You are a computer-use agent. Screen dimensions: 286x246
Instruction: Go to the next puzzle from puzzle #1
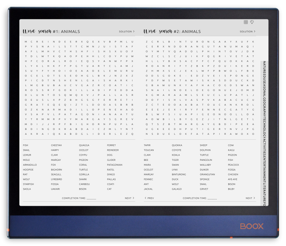coord(129,198)
